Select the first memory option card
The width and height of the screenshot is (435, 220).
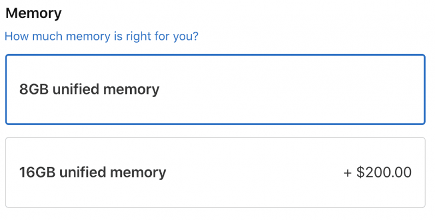215,90
